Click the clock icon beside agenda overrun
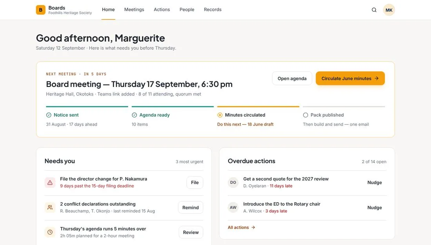 pos(50,232)
